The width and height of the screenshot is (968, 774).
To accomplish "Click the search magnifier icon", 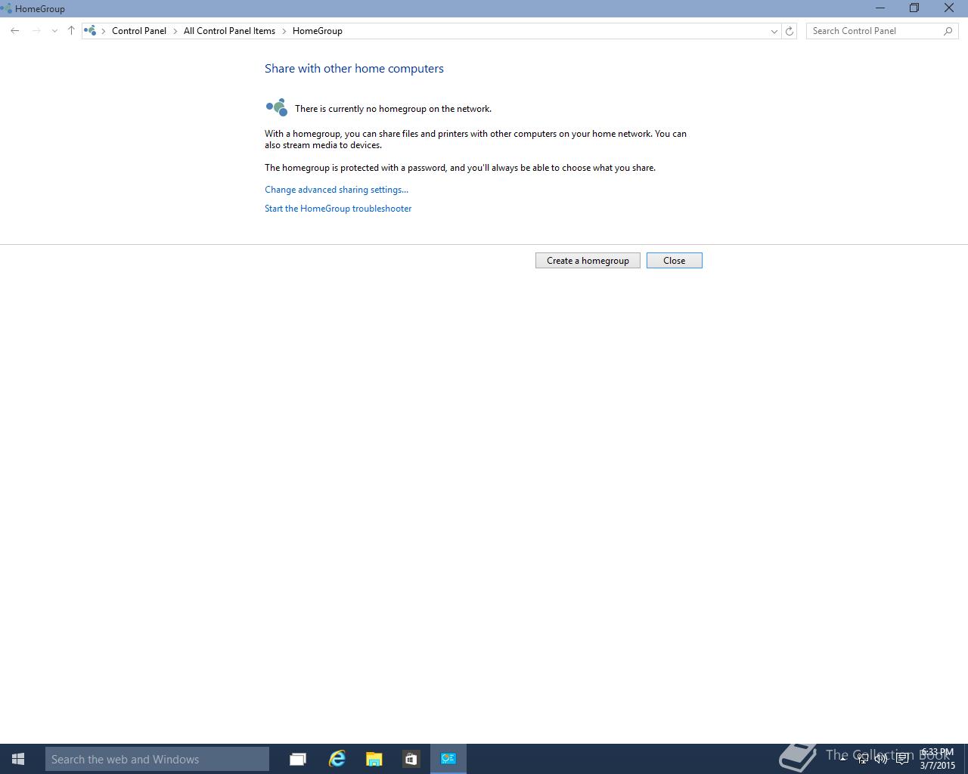I will point(948,31).
